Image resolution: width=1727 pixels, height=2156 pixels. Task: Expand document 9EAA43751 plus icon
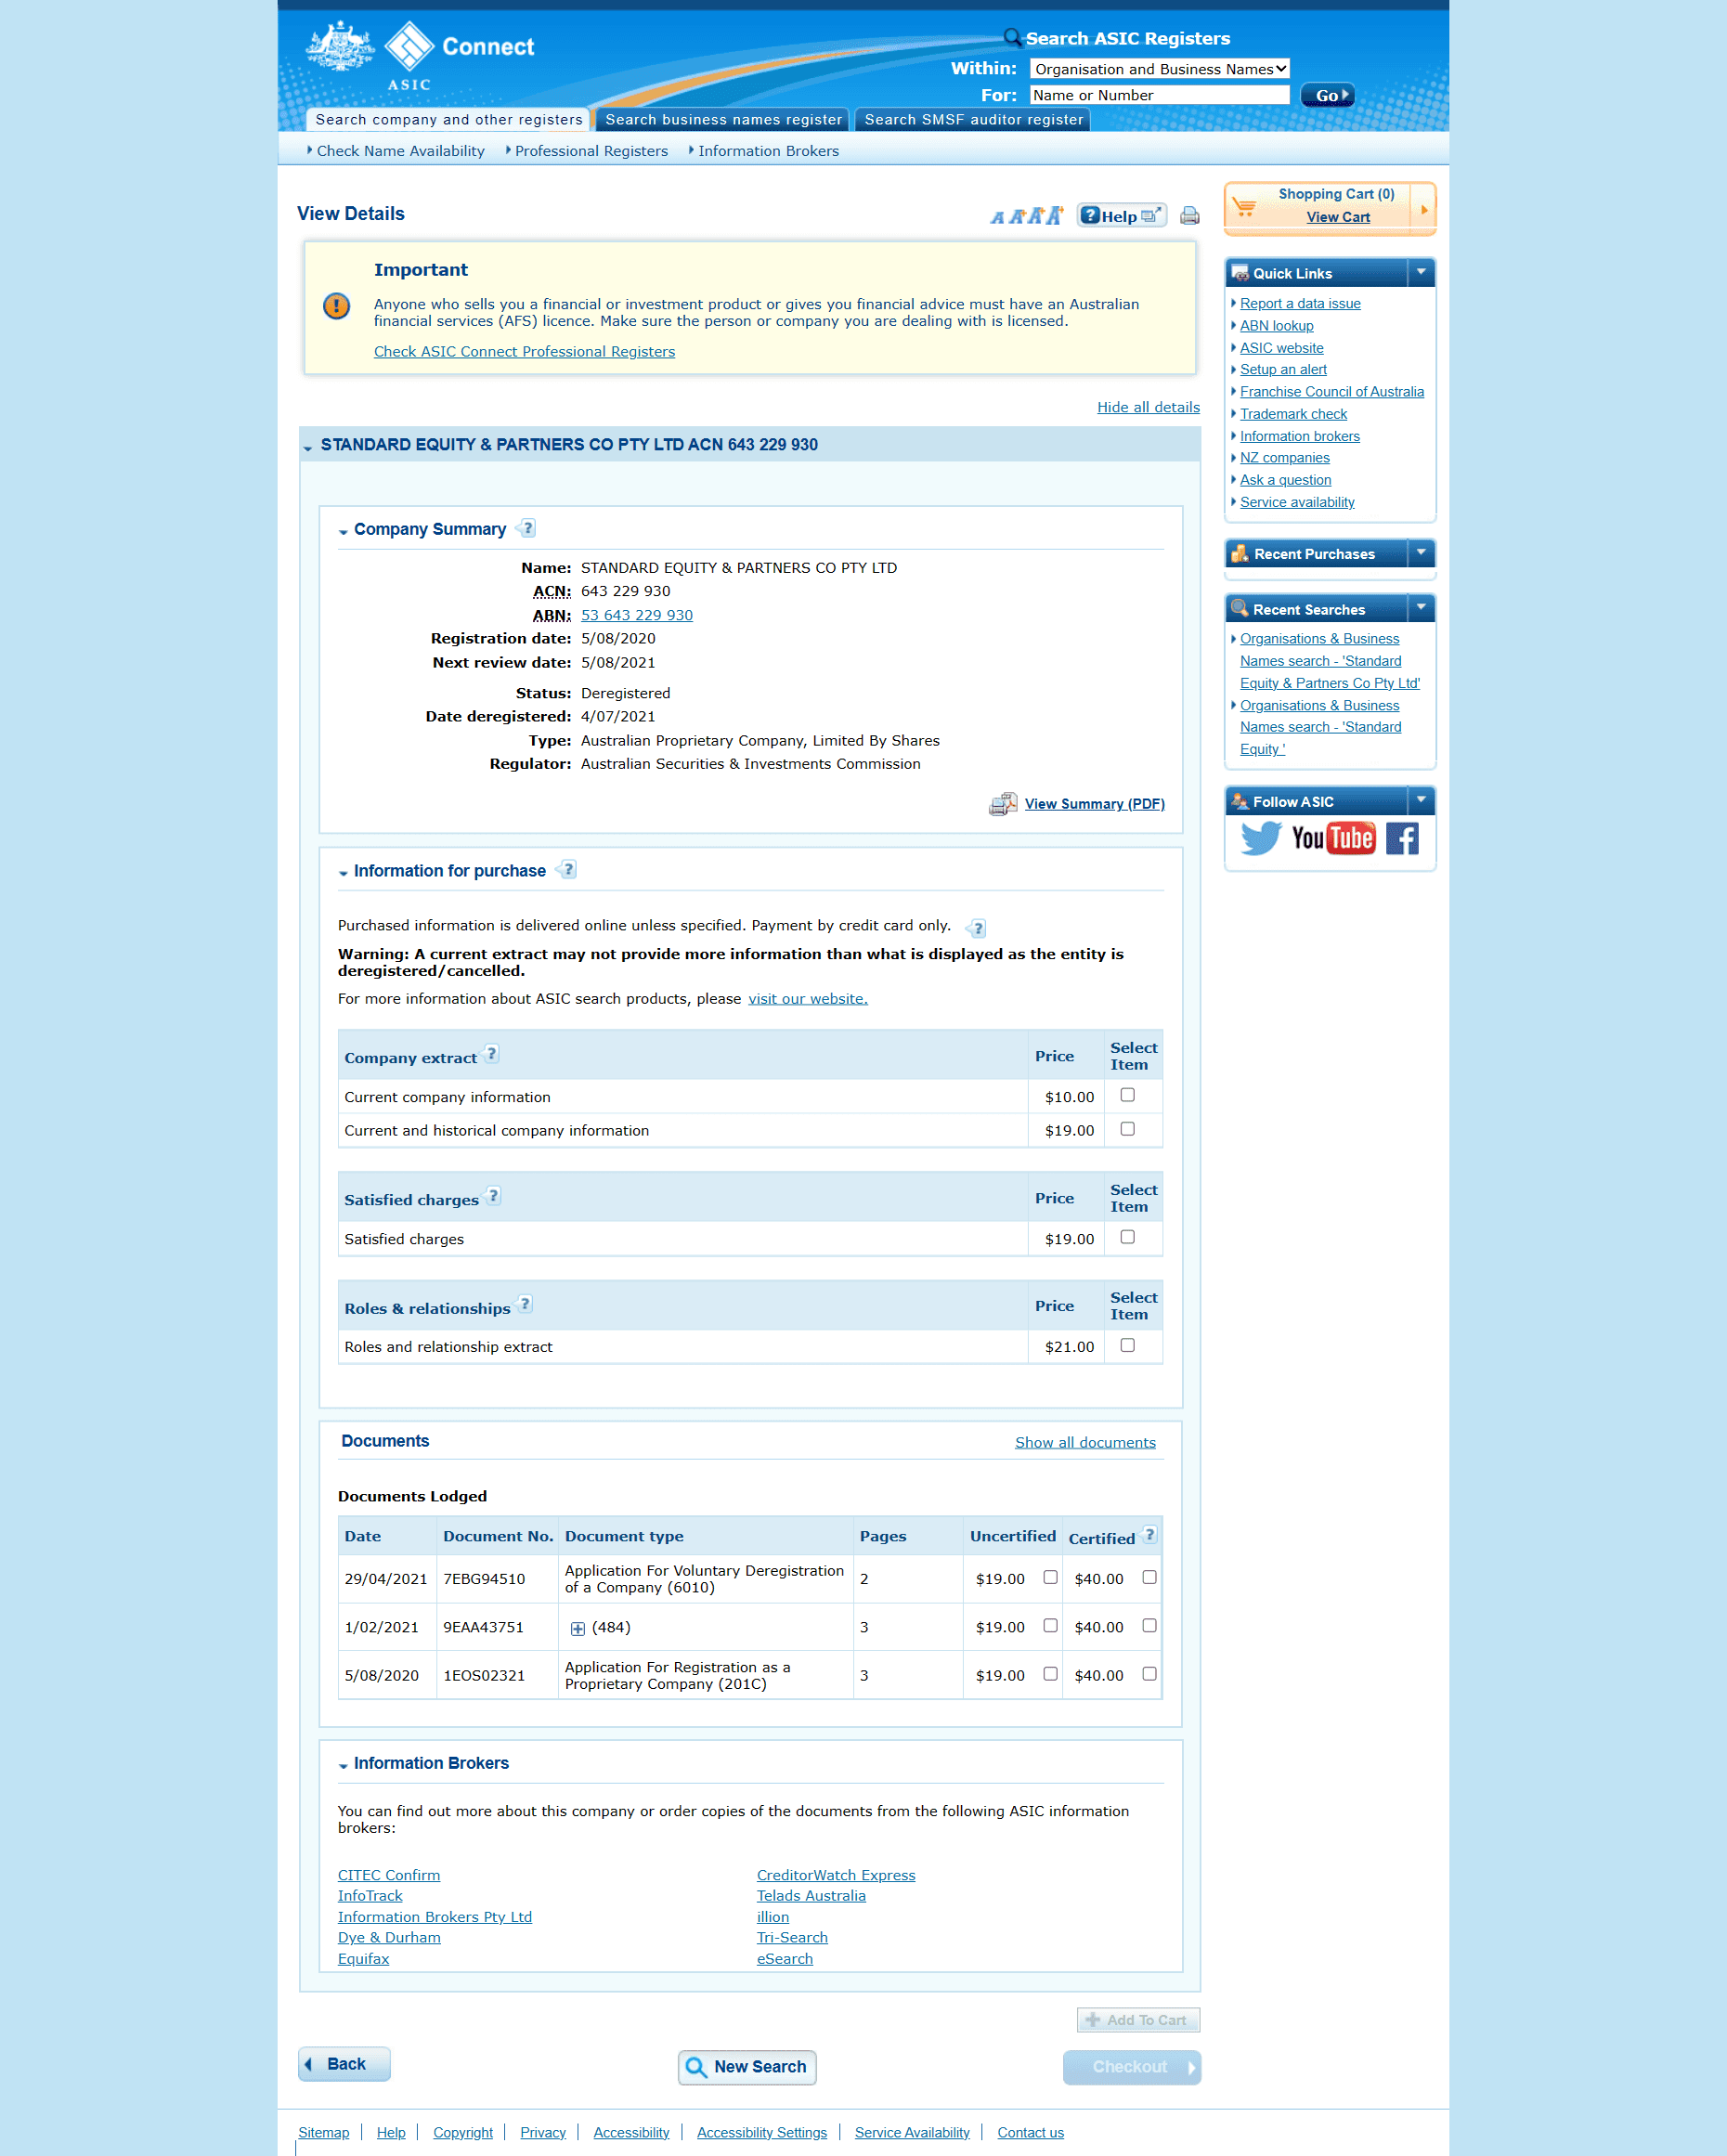[577, 1629]
